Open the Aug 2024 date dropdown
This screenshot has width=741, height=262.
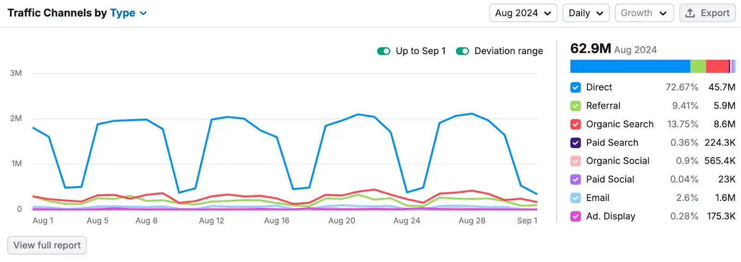click(x=523, y=13)
